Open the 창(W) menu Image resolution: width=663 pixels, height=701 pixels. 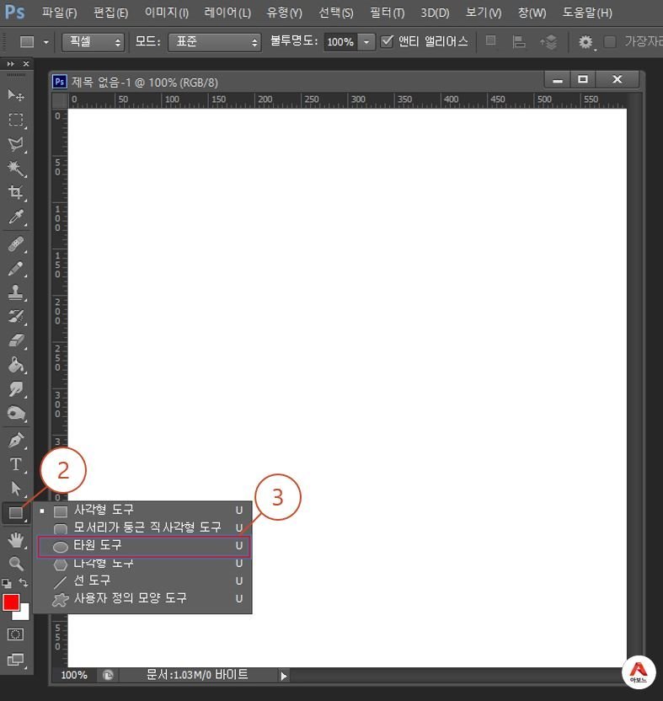click(532, 13)
